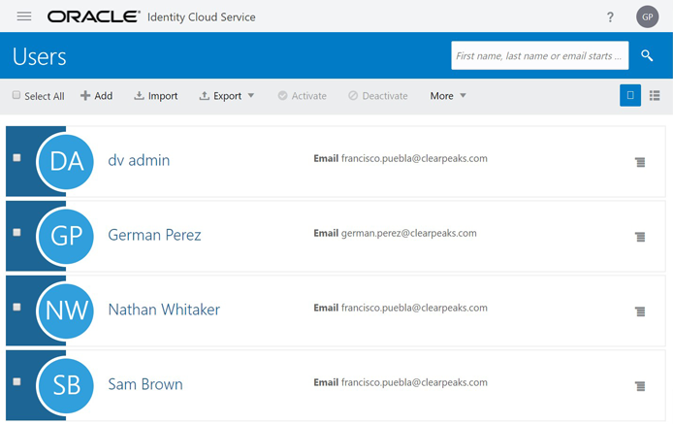
Task: Click email german.perez@clearpeaks.com
Action: tap(408, 233)
